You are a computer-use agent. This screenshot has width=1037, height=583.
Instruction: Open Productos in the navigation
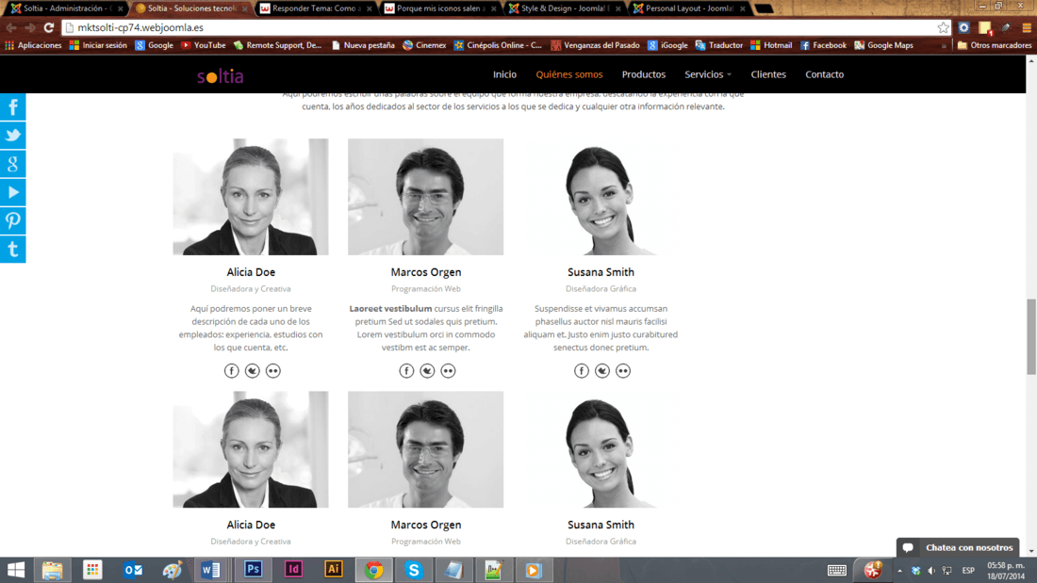coord(644,74)
